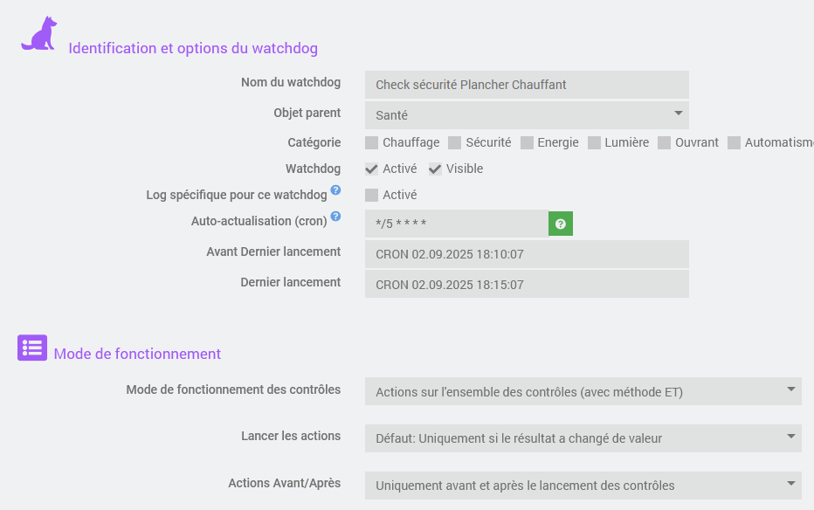Check the Energie category box

pos(527,142)
